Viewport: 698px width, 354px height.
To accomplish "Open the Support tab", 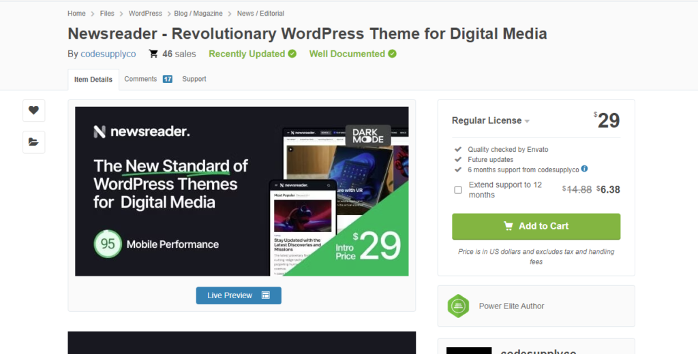I will 194,79.
